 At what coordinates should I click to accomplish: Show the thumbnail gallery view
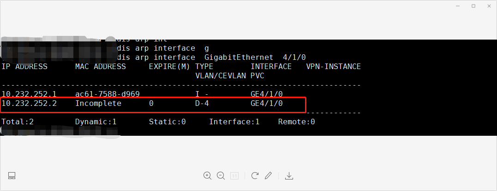[12, 175]
